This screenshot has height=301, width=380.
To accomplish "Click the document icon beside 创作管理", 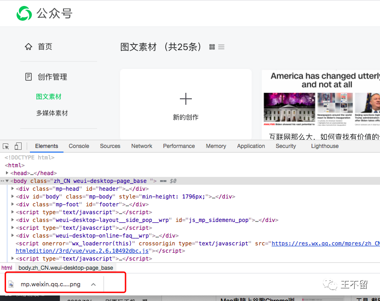I will pos(29,77).
